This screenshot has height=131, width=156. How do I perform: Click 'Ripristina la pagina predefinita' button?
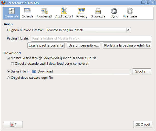(x=127, y=45)
